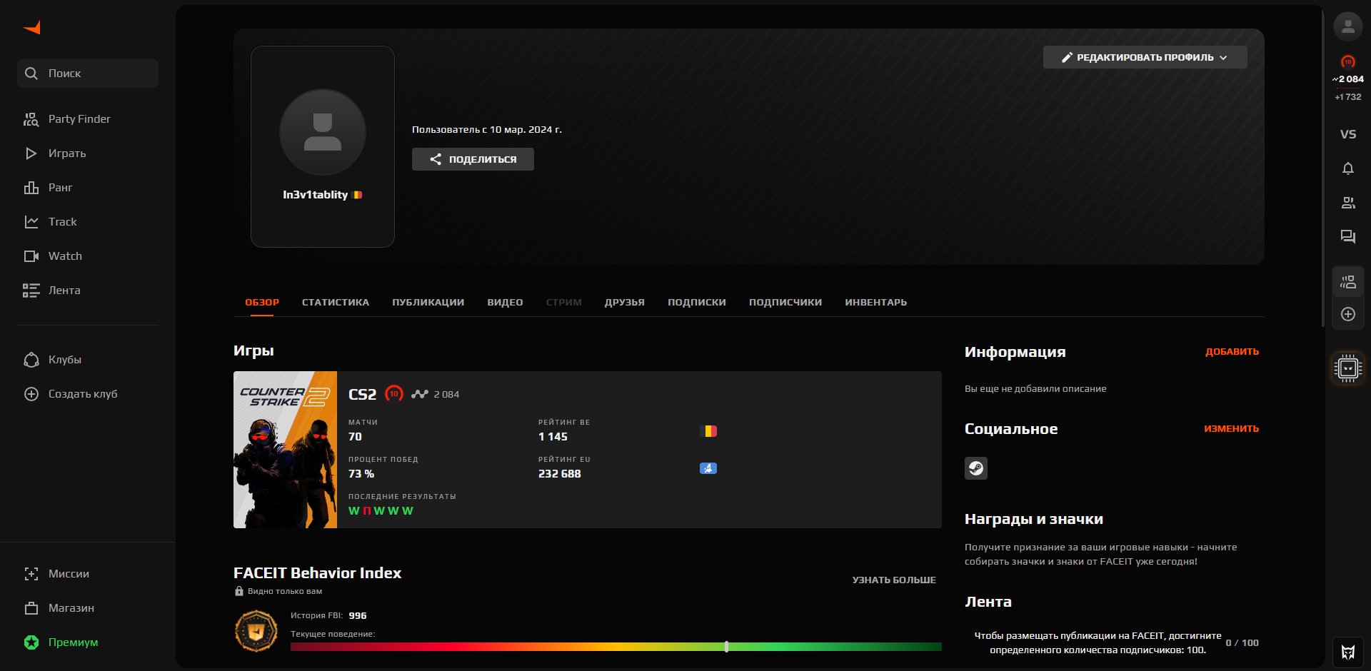Open the Друзья tab
1371x671 pixels.
pyautogui.click(x=624, y=303)
